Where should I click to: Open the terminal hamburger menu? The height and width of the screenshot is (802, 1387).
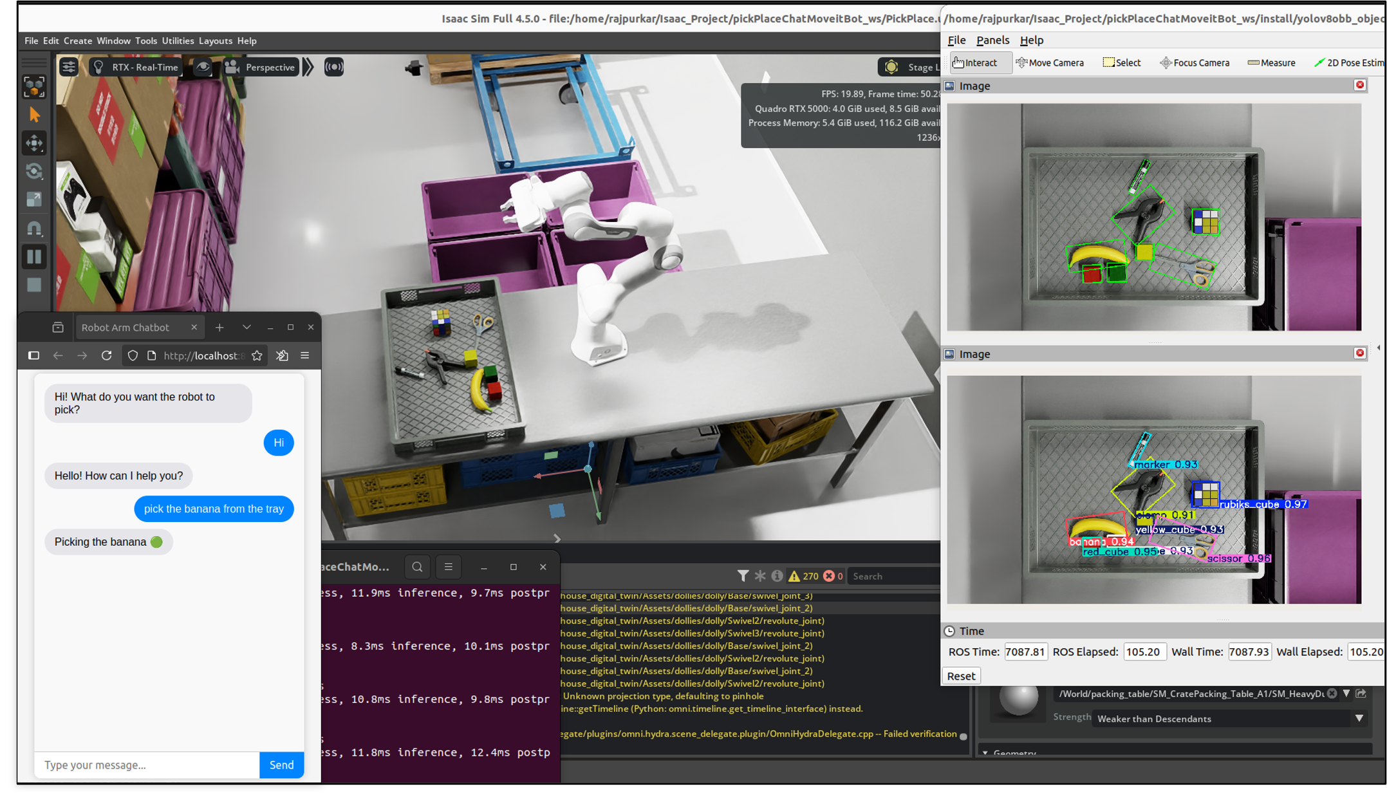coord(449,567)
